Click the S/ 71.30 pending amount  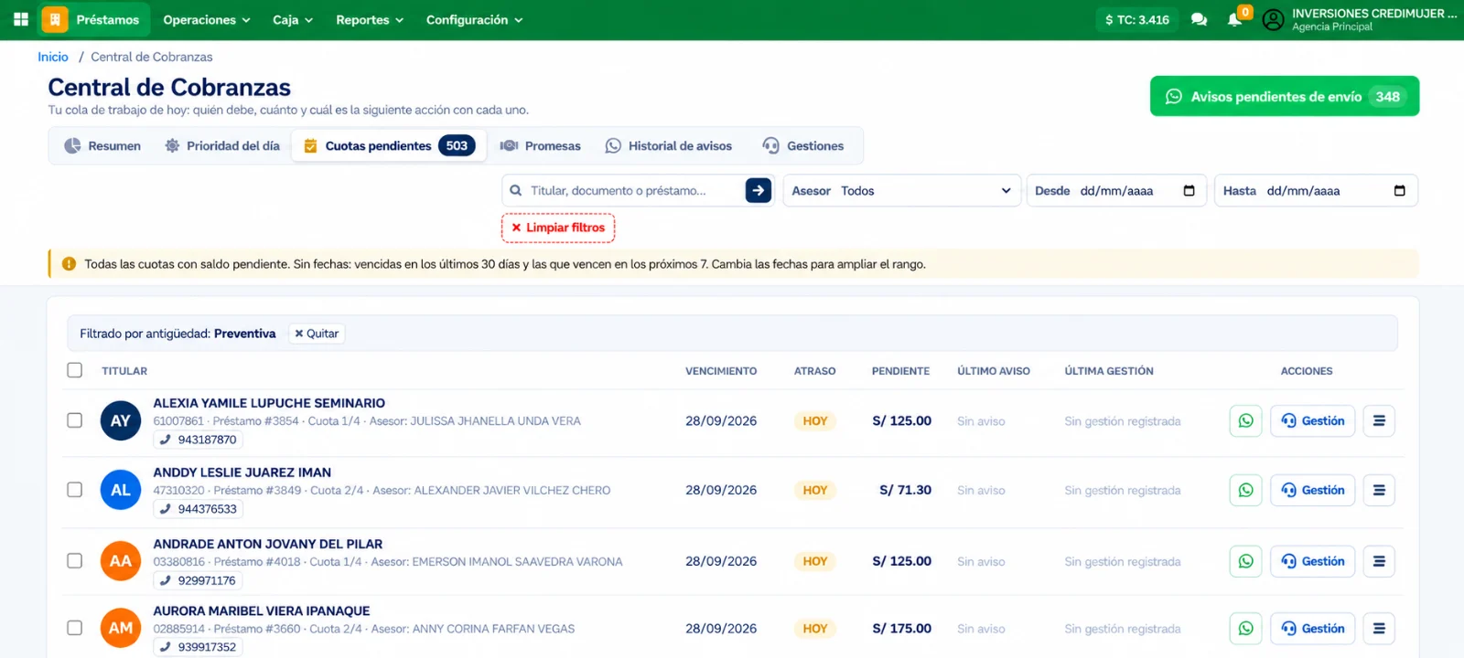[905, 491]
